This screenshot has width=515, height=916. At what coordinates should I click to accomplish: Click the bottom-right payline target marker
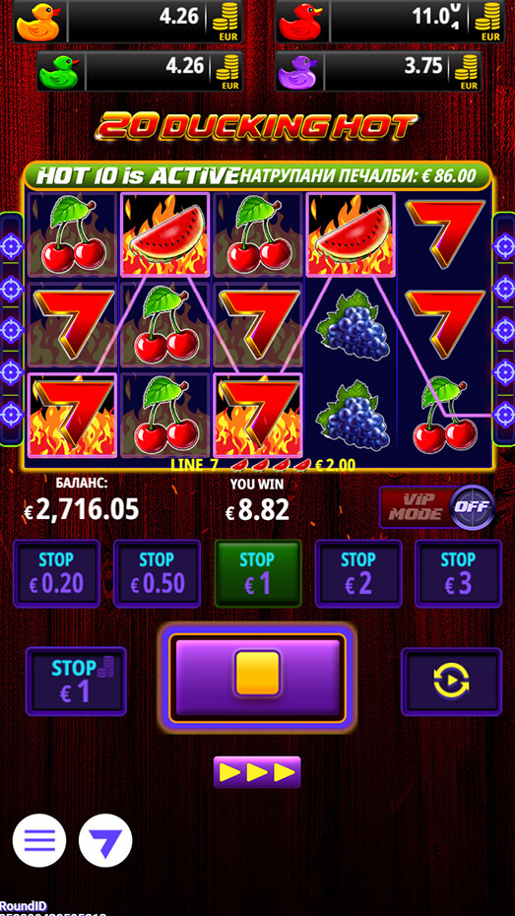[x=504, y=414]
